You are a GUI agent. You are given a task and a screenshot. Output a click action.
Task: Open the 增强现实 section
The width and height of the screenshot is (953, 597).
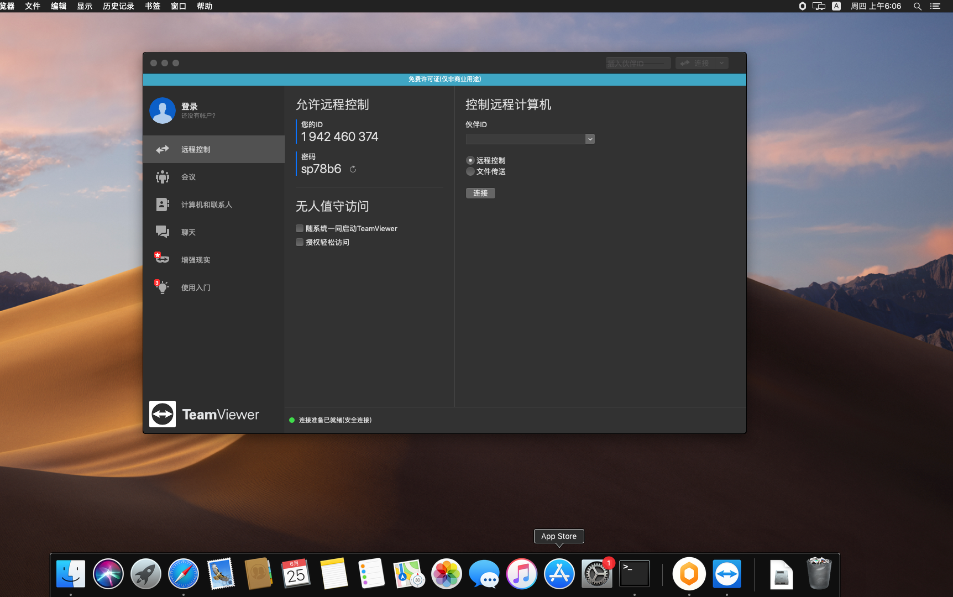pos(214,260)
